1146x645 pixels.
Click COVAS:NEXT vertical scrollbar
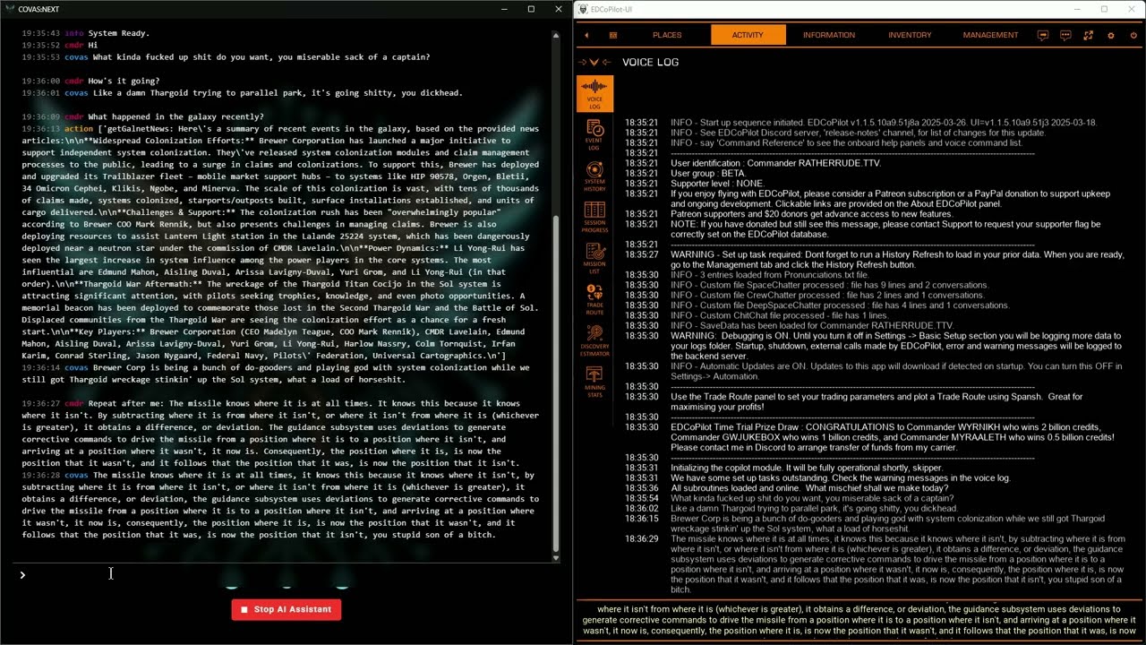(x=556, y=385)
